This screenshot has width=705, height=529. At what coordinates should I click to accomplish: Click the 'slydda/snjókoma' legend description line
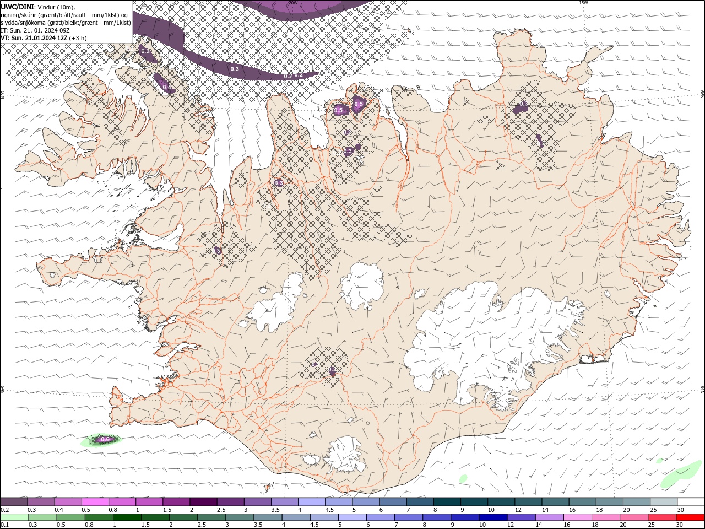pos(66,23)
